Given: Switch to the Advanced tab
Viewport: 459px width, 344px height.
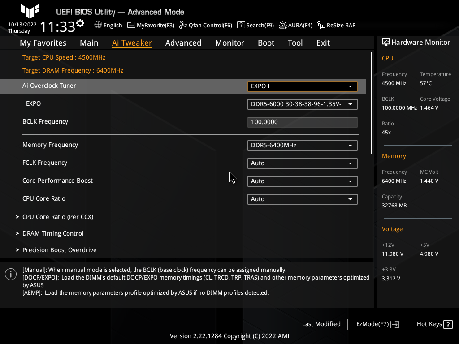Looking at the screenshot, I should click(183, 43).
